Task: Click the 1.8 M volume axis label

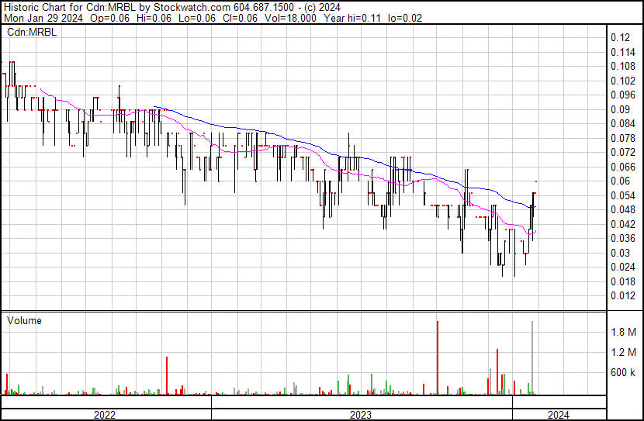Action: [623, 332]
